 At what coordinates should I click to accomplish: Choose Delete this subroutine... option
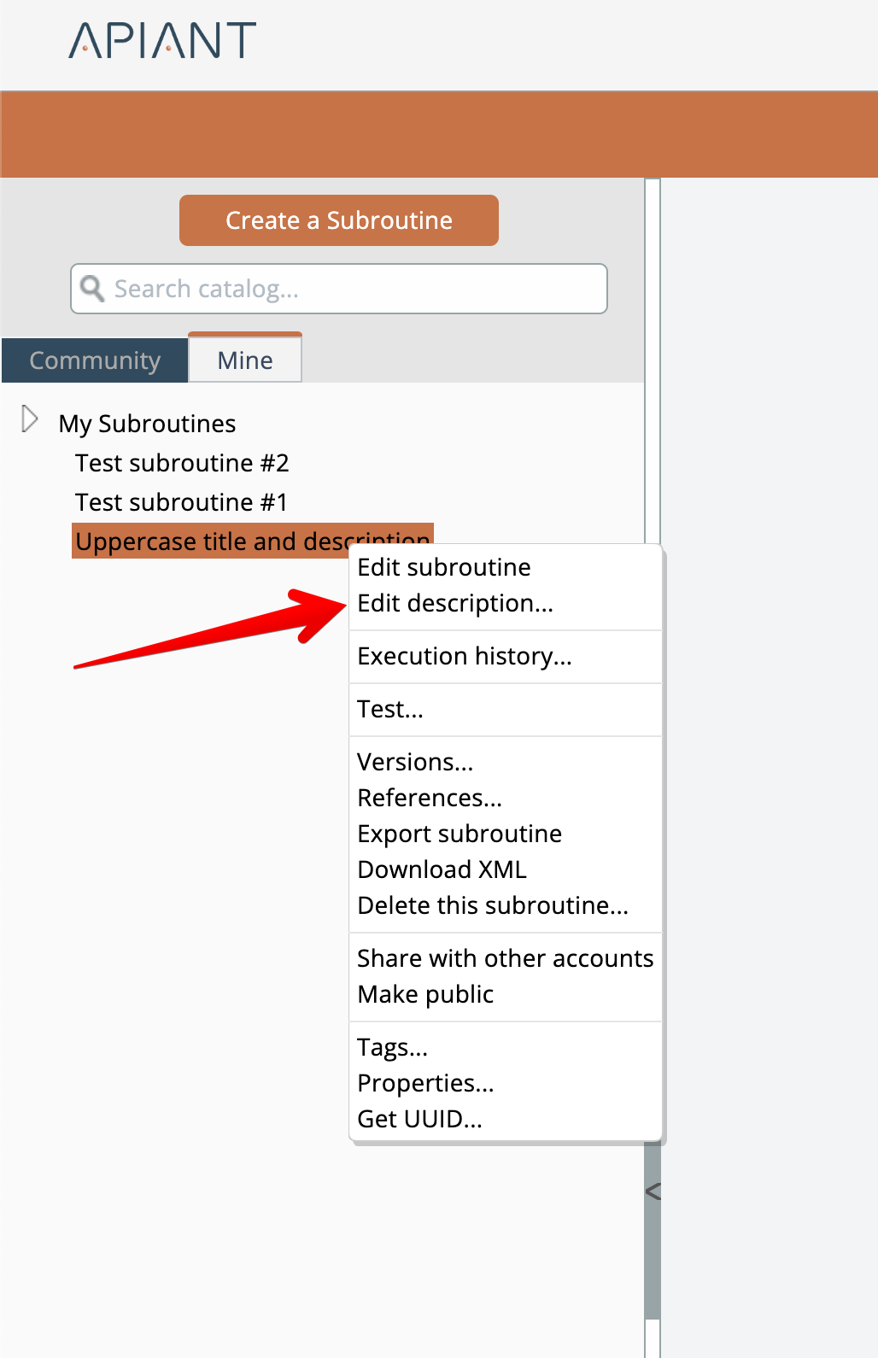coord(493,905)
